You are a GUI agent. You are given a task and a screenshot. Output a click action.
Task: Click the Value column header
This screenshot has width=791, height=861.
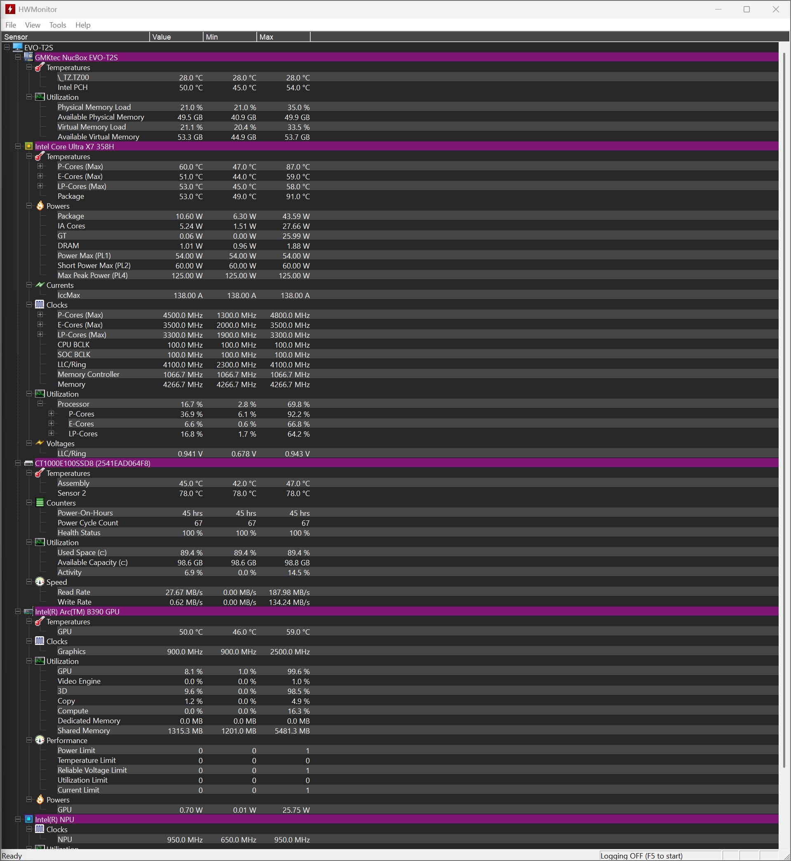point(176,37)
